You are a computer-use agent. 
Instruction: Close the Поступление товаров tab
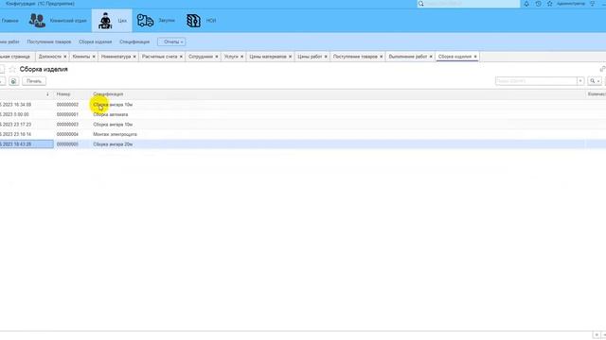[381, 57]
